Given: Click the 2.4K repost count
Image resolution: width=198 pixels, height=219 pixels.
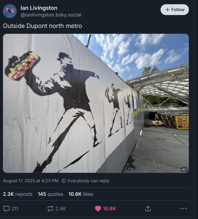Looking at the screenshot, I should pyautogui.click(x=61, y=209).
